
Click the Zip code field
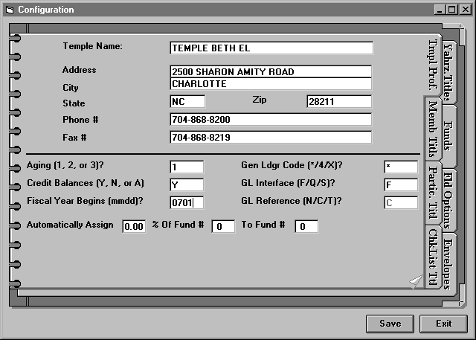tap(338, 101)
